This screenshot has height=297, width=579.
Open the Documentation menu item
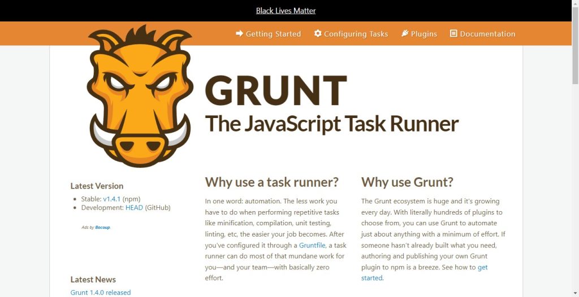tap(483, 34)
